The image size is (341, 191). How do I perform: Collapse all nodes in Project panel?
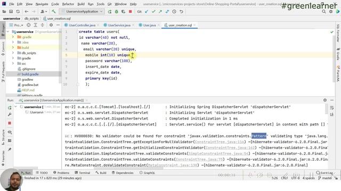43,25
